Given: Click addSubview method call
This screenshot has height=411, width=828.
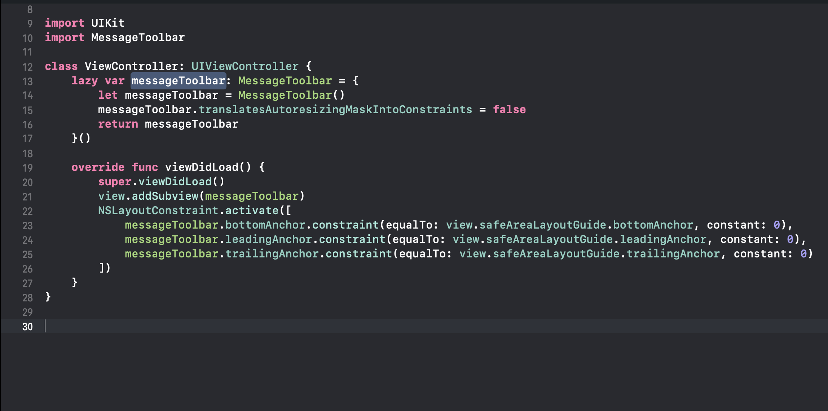Looking at the screenshot, I should (165, 196).
